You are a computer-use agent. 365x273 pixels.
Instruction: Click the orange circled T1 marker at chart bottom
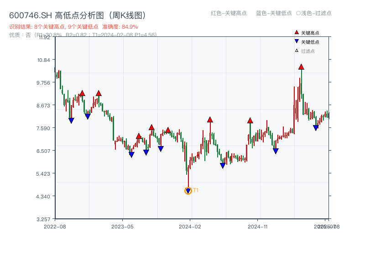coord(188,191)
